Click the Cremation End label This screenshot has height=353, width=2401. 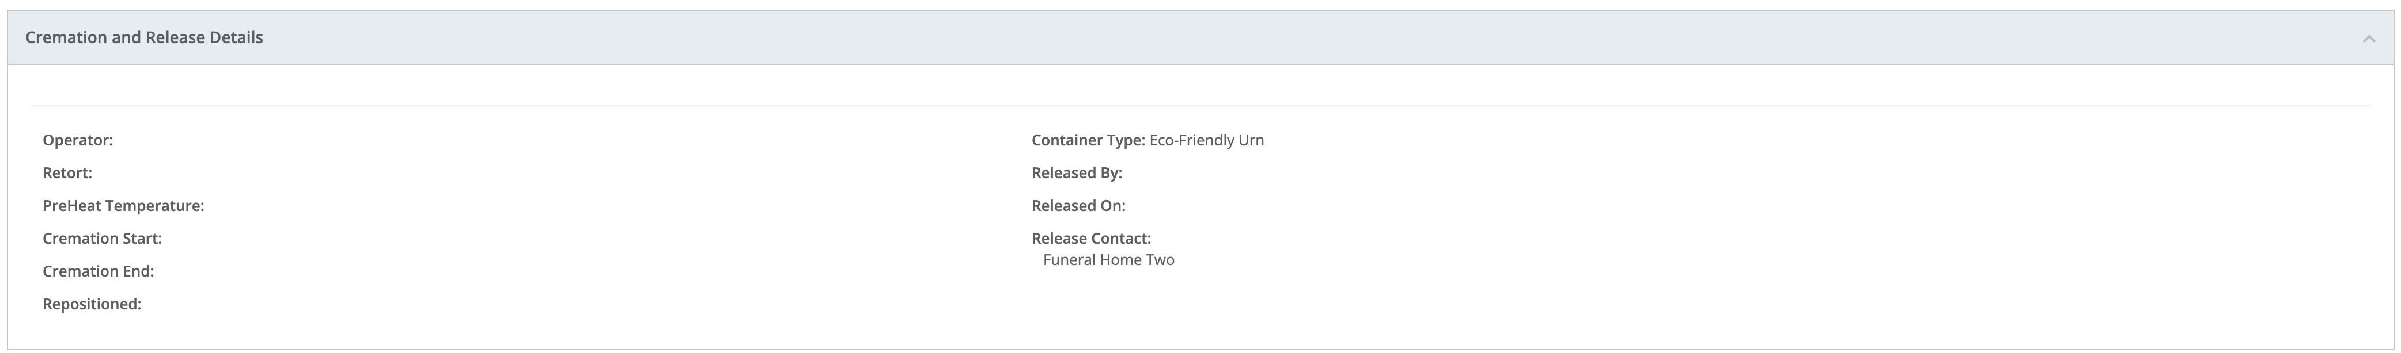coord(98,271)
